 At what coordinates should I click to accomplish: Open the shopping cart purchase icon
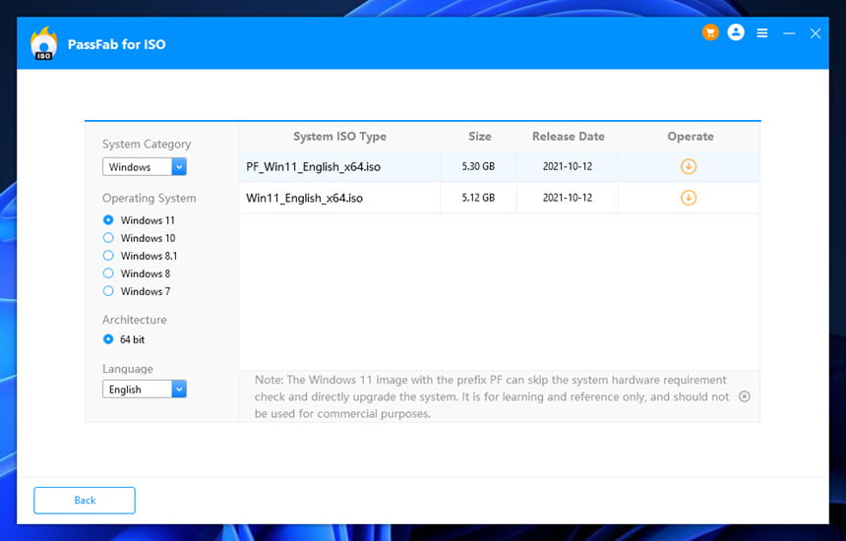point(710,32)
